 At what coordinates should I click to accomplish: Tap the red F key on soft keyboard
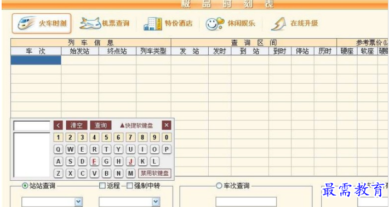click(94, 162)
